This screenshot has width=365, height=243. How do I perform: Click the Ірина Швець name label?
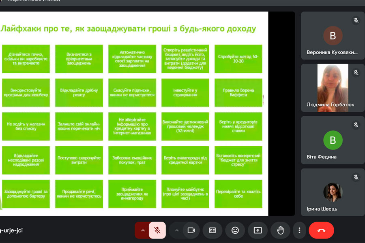pos(322,209)
